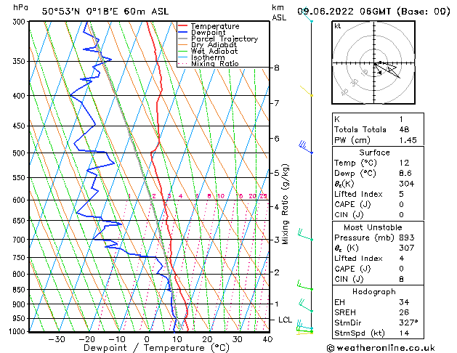This screenshot has height=353, width=457.
Task: Click the green wind barb at 850 hPa
Action: pyautogui.click(x=305, y=285)
